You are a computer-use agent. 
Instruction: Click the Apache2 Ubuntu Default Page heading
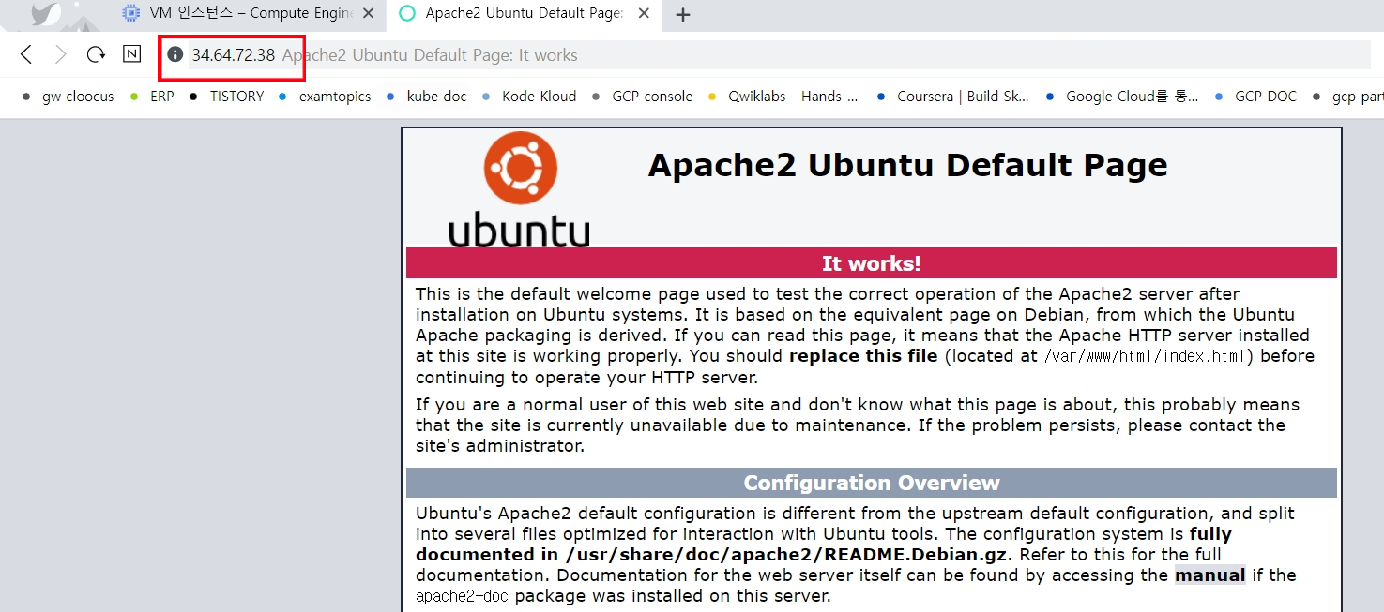907,165
